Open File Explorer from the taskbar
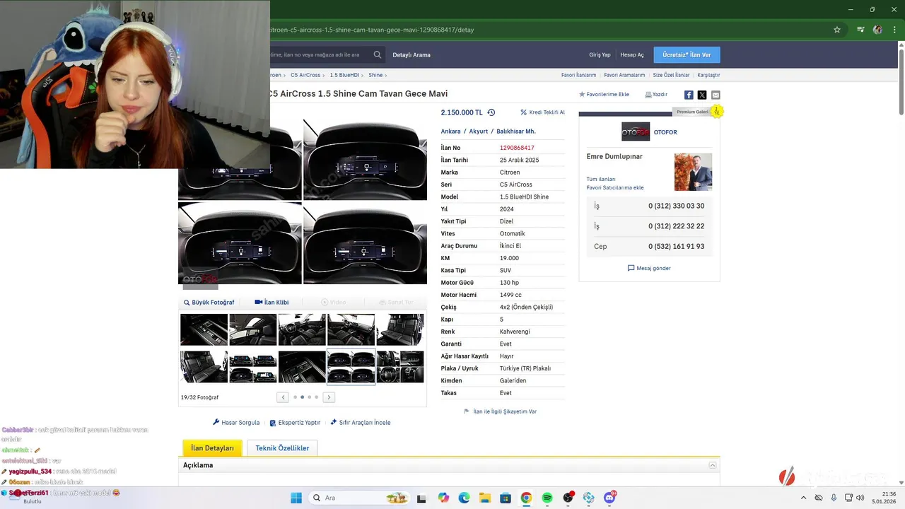This screenshot has width=905, height=509. 484,498
